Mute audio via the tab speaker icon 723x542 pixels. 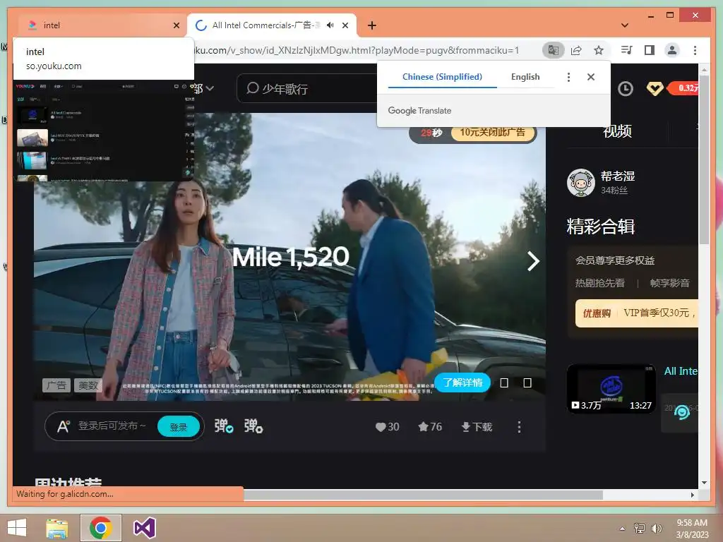coord(330,25)
